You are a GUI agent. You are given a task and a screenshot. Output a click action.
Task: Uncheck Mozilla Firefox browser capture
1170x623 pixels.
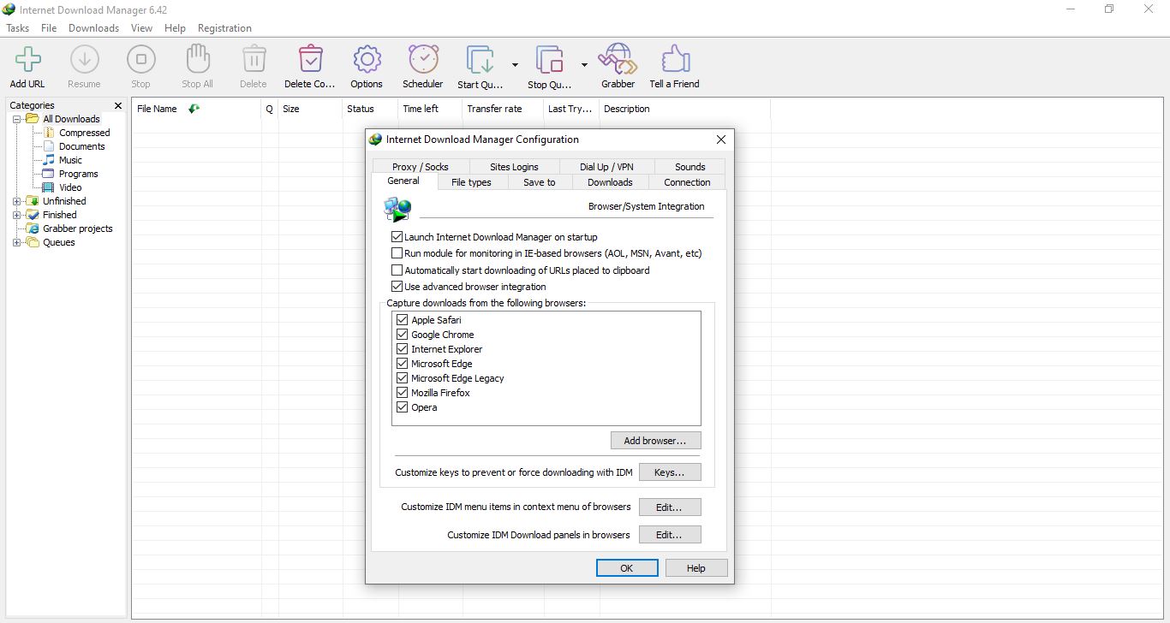[402, 393]
